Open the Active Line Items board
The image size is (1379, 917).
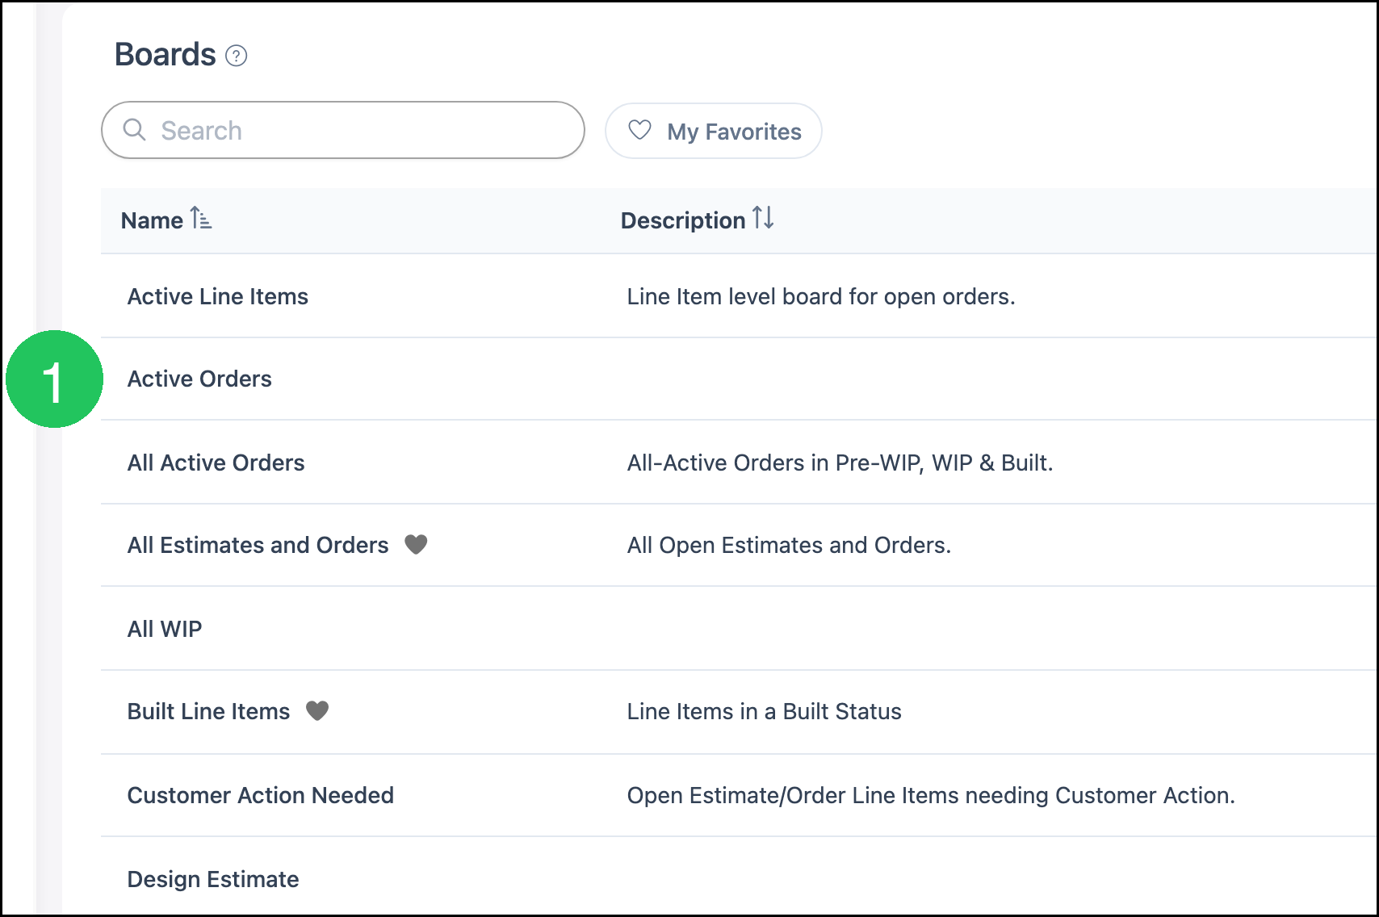click(218, 296)
